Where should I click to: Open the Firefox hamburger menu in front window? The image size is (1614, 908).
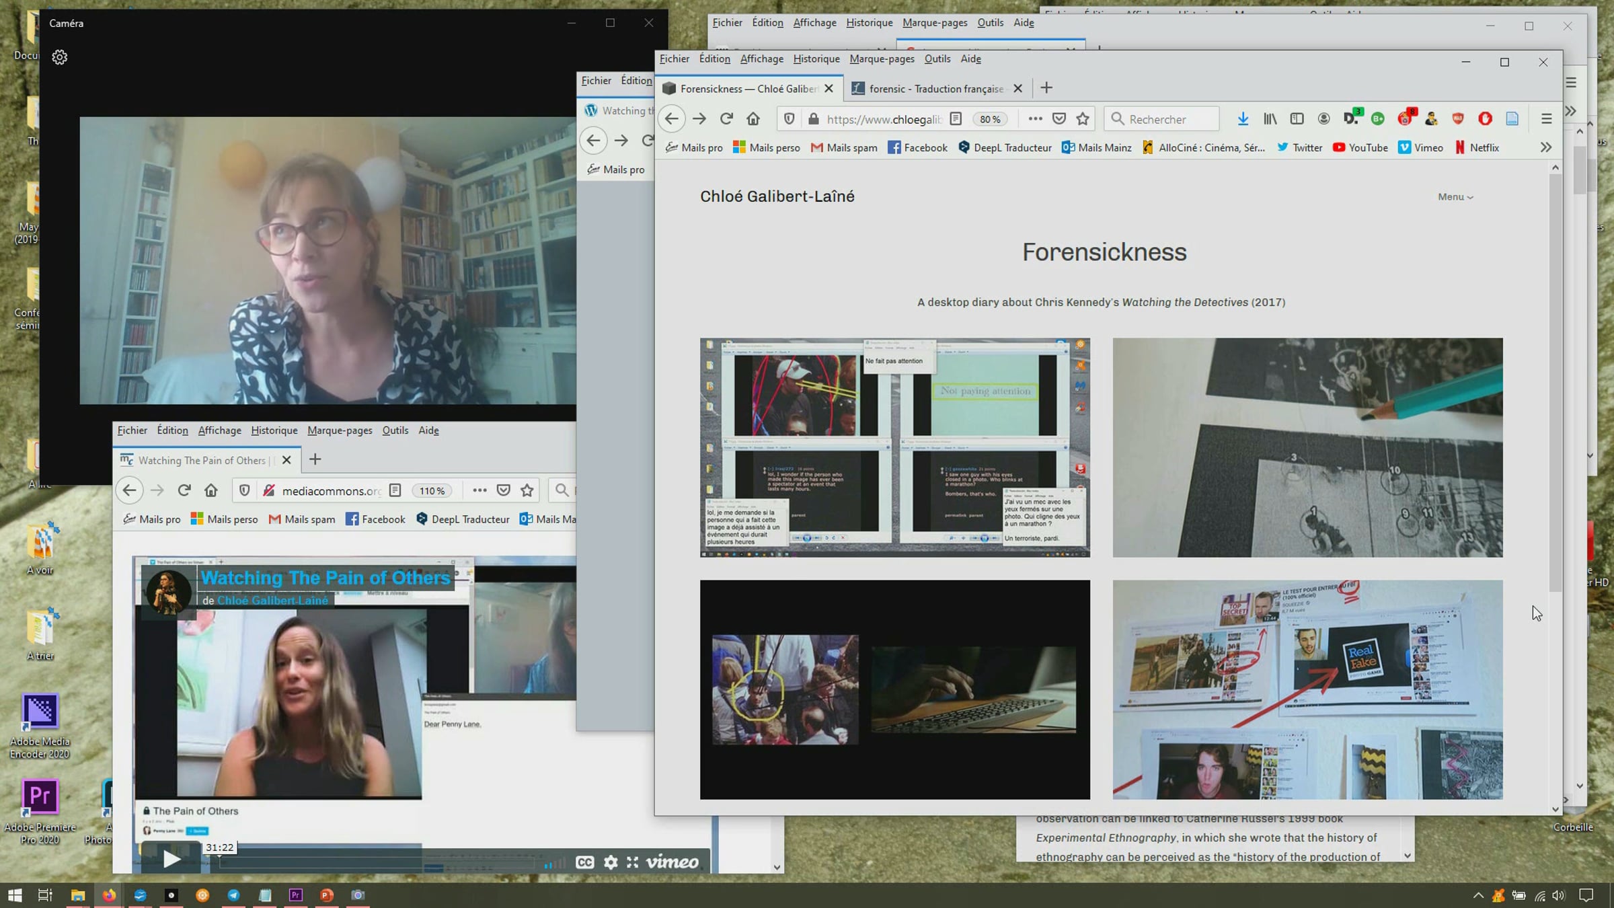1547,119
